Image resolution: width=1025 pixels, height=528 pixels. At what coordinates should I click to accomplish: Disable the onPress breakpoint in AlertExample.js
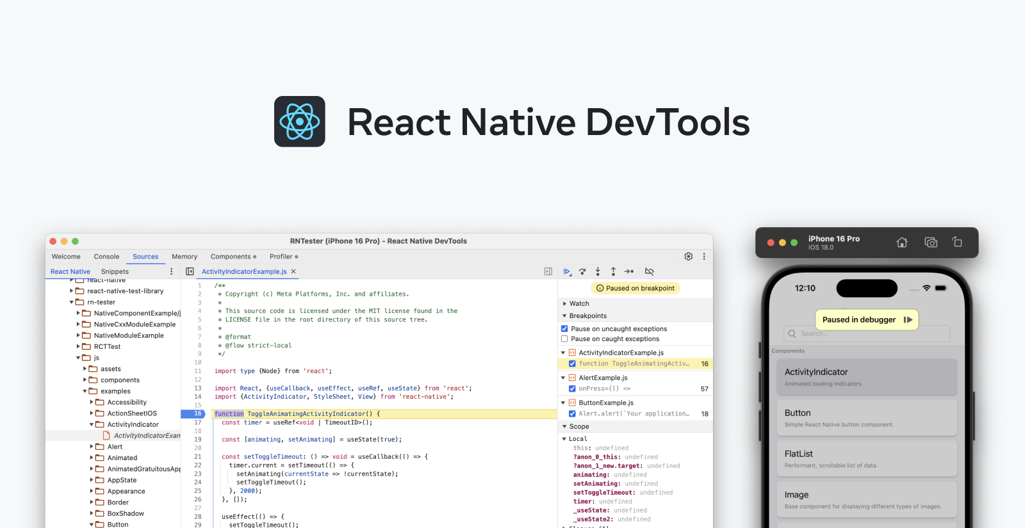(x=572, y=388)
